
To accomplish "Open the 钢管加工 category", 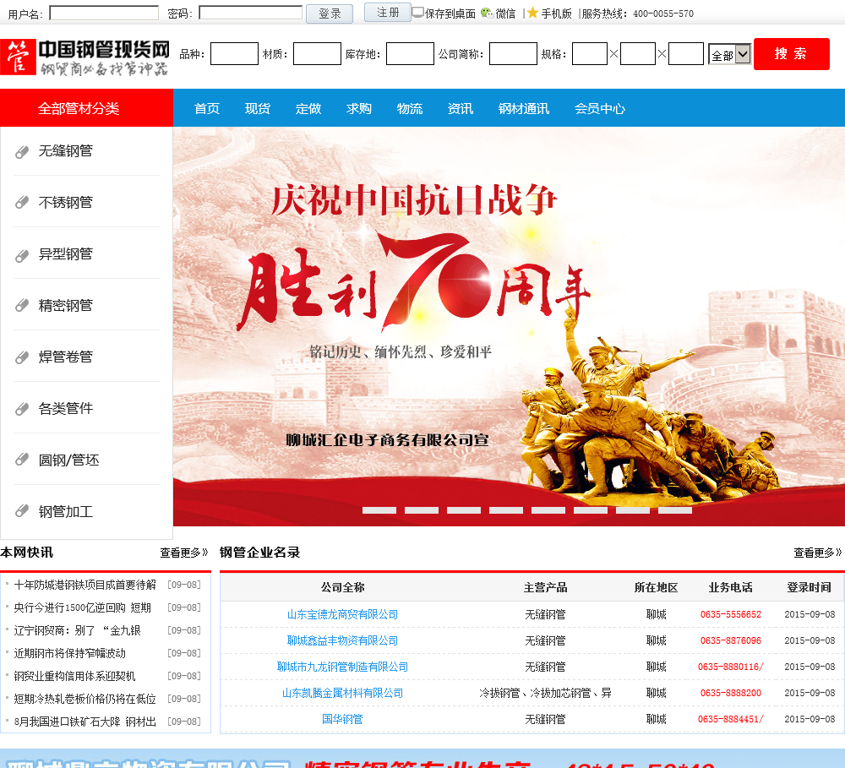I will (66, 511).
